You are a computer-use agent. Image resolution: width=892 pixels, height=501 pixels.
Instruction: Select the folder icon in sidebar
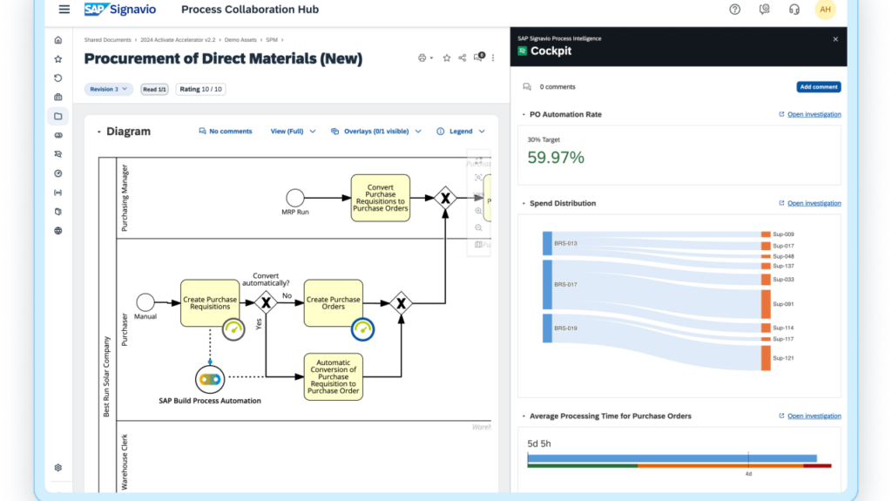point(58,116)
